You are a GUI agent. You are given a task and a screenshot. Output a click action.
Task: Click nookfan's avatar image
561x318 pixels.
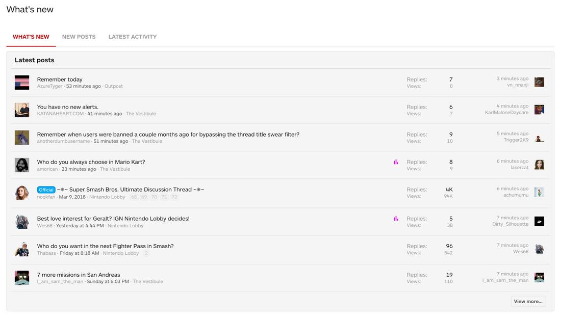[x=22, y=193]
